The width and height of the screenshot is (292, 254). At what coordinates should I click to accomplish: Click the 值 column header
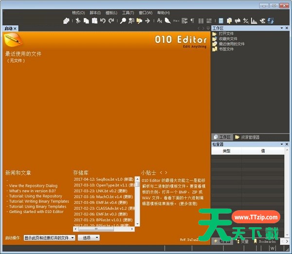(x=263, y=151)
